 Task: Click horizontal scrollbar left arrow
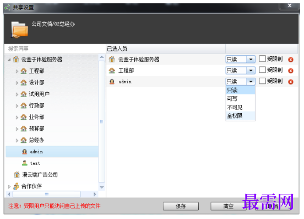pos(9,194)
